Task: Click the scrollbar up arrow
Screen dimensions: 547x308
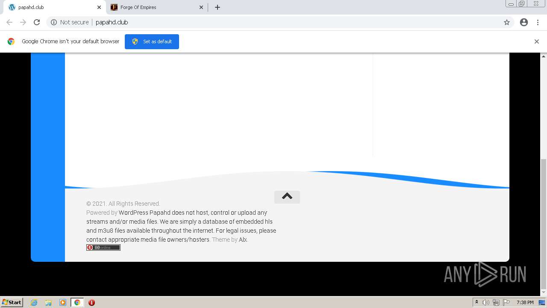Action: [x=544, y=56]
